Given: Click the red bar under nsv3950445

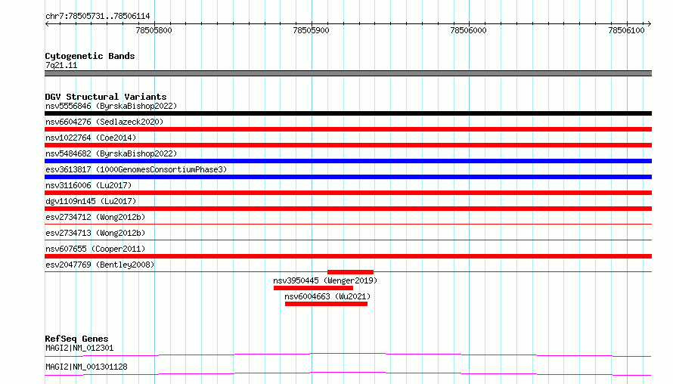Looking at the screenshot, I should coord(313,288).
